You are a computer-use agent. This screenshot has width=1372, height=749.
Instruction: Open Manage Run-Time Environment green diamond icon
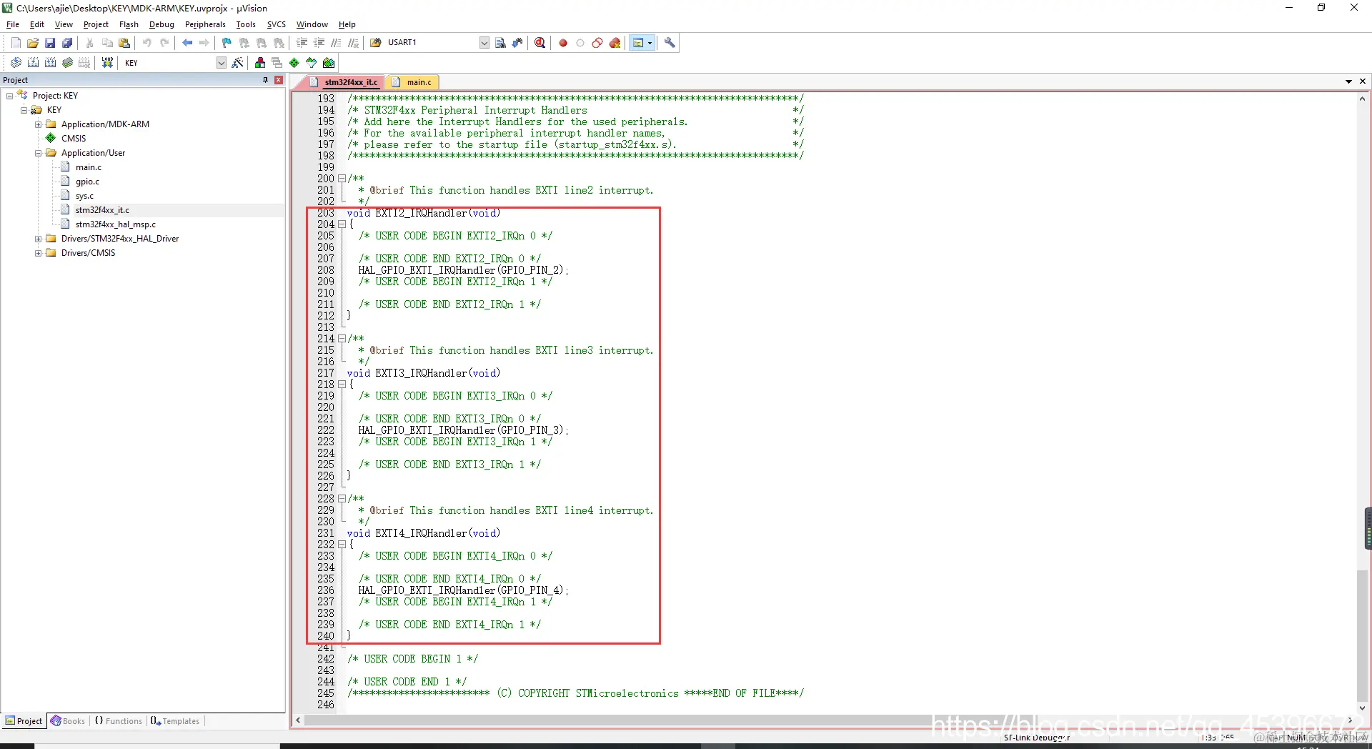(294, 63)
